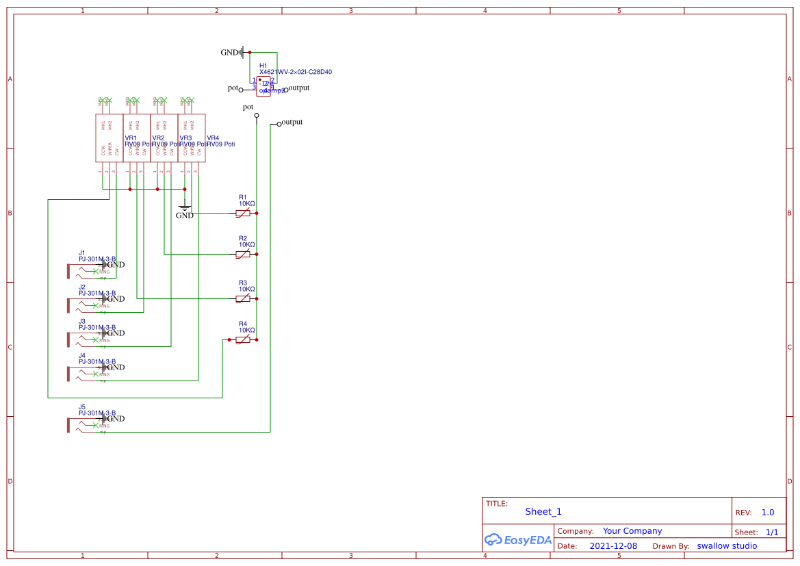Select the GND symbol above connector H1
Image resolution: width=800 pixels, height=566 pixels.
pos(236,51)
